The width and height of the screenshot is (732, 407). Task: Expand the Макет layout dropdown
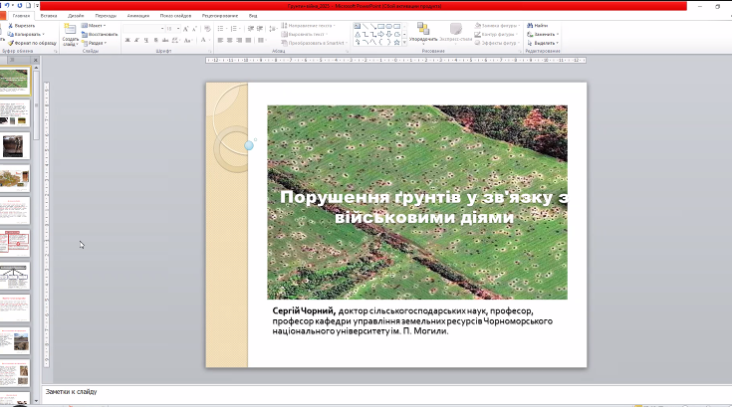click(x=97, y=25)
